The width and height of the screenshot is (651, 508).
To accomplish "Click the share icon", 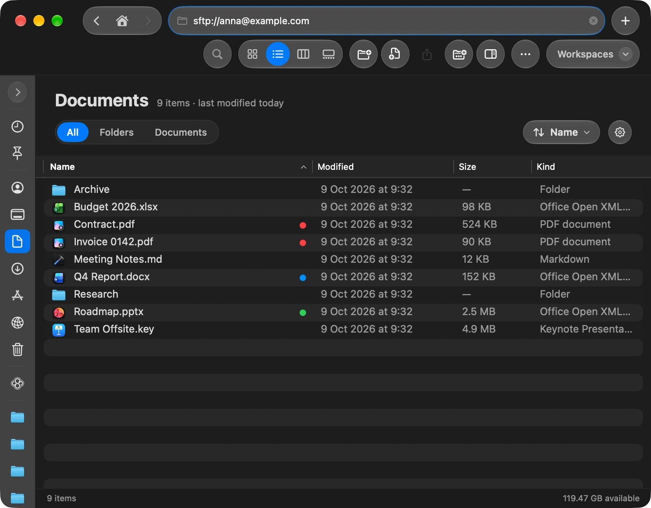I will tap(427, 54).
